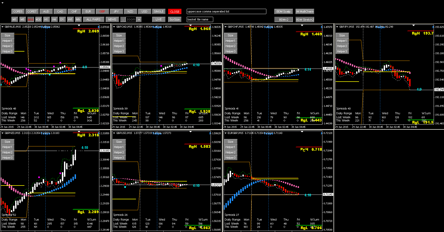Viewport: 444px width, 232px height.
Task: Click the ScrSize button
Action: click(174, 19)
